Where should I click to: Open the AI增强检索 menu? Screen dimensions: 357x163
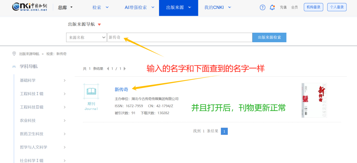139,8
